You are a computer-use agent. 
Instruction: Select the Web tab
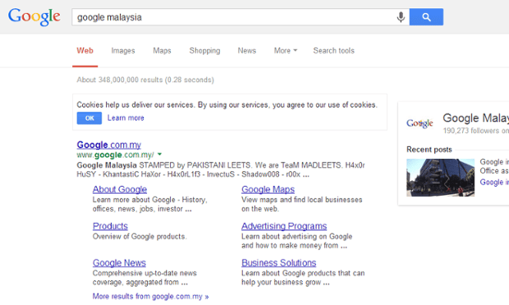85,51
